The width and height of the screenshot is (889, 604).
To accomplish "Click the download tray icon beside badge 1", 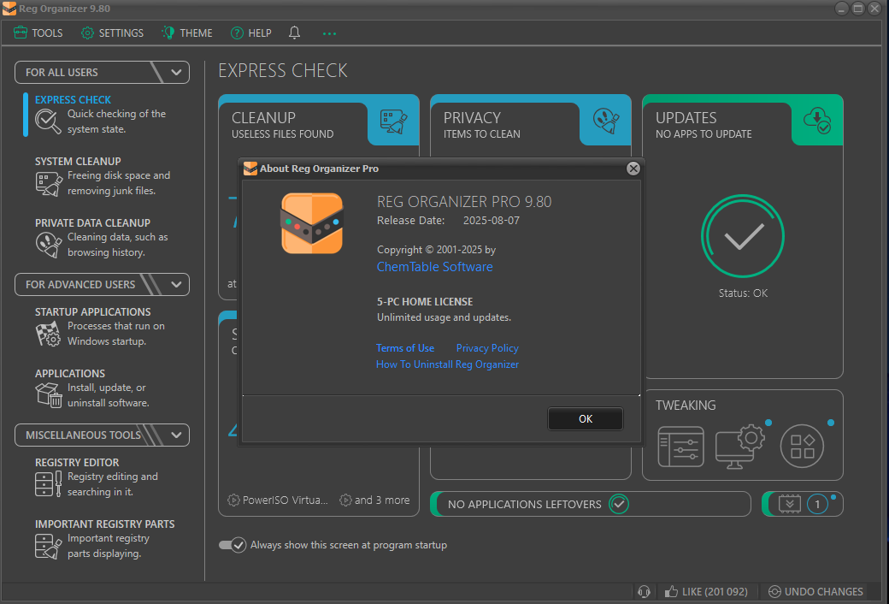I will (790, 504).
